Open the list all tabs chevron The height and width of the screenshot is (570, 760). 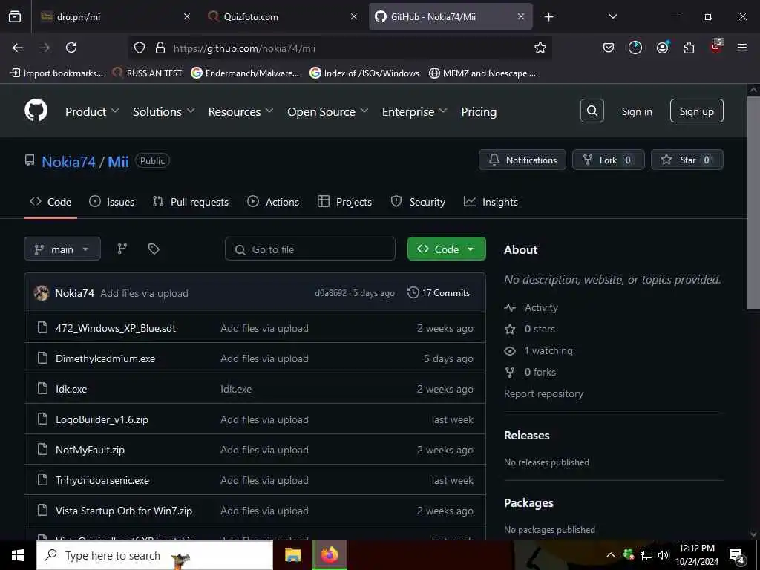[x=612, y=16]
